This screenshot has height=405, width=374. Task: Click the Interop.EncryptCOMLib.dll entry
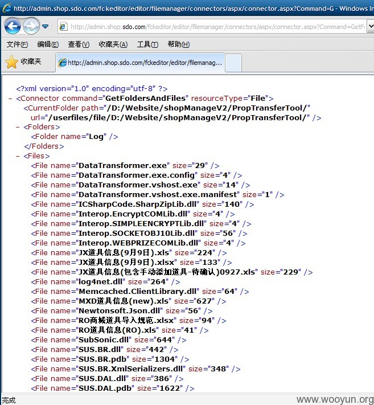[x=133, y=214]
